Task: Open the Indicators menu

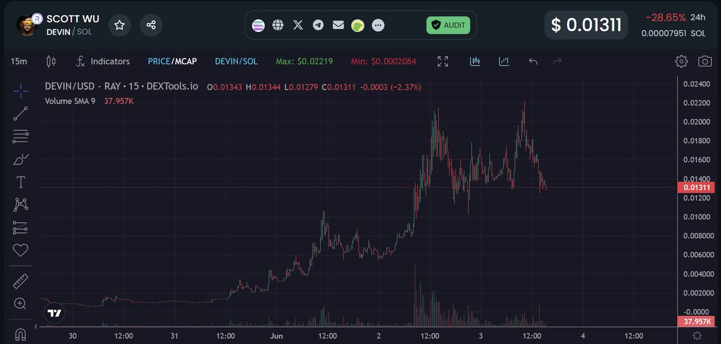Action: pos(103,61)
